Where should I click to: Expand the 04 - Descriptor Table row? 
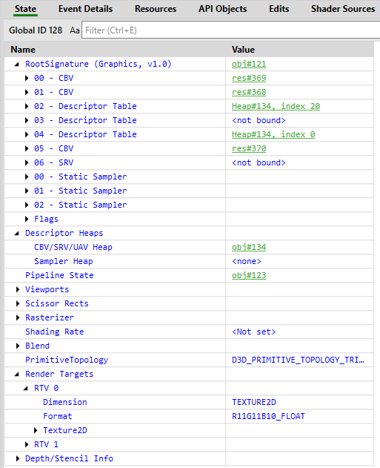tap(27, 134)
